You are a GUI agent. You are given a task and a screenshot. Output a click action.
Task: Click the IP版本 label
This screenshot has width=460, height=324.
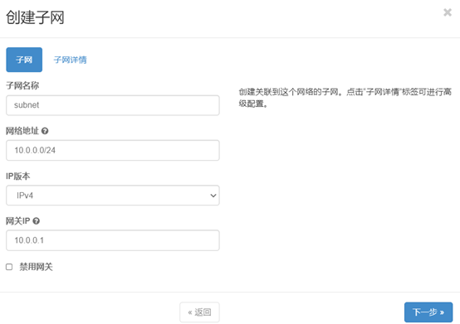[x=18, y=176]
